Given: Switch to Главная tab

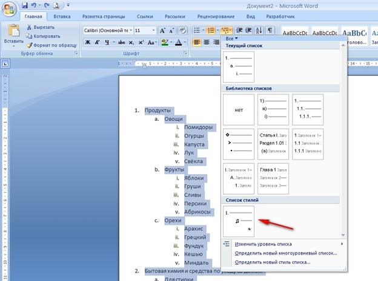Looking at the screenshot, I should [33, 16].
